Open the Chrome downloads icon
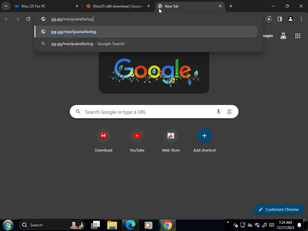Viewport: 308px width, 231px height. coord(269,19)
